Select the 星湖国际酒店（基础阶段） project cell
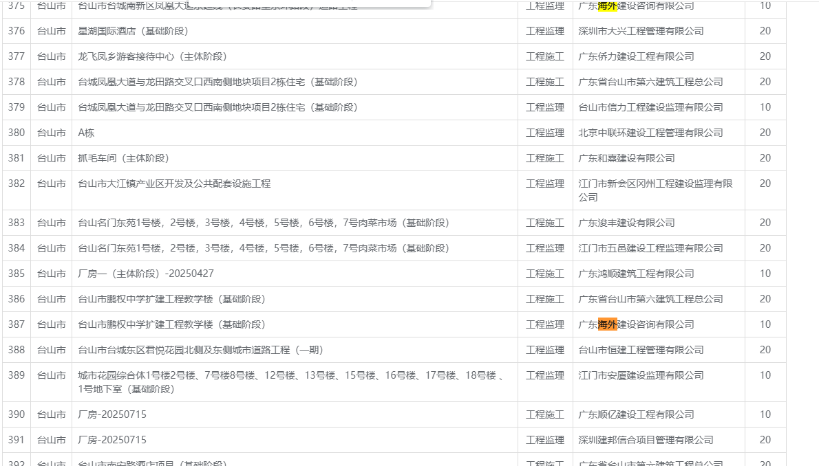819x466 pixels. (133, 31)
